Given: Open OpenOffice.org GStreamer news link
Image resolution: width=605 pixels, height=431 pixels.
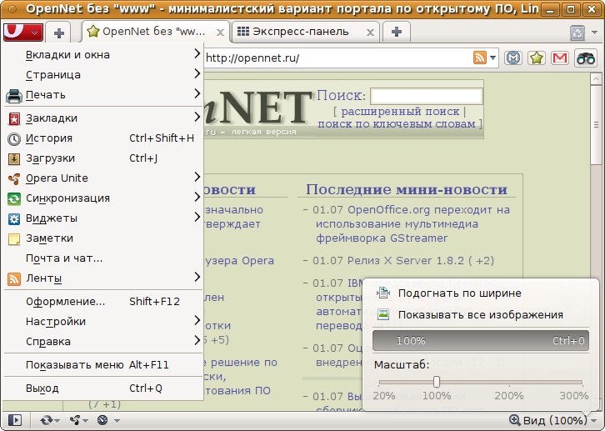Looking at the screenshot, I should 412,223.
